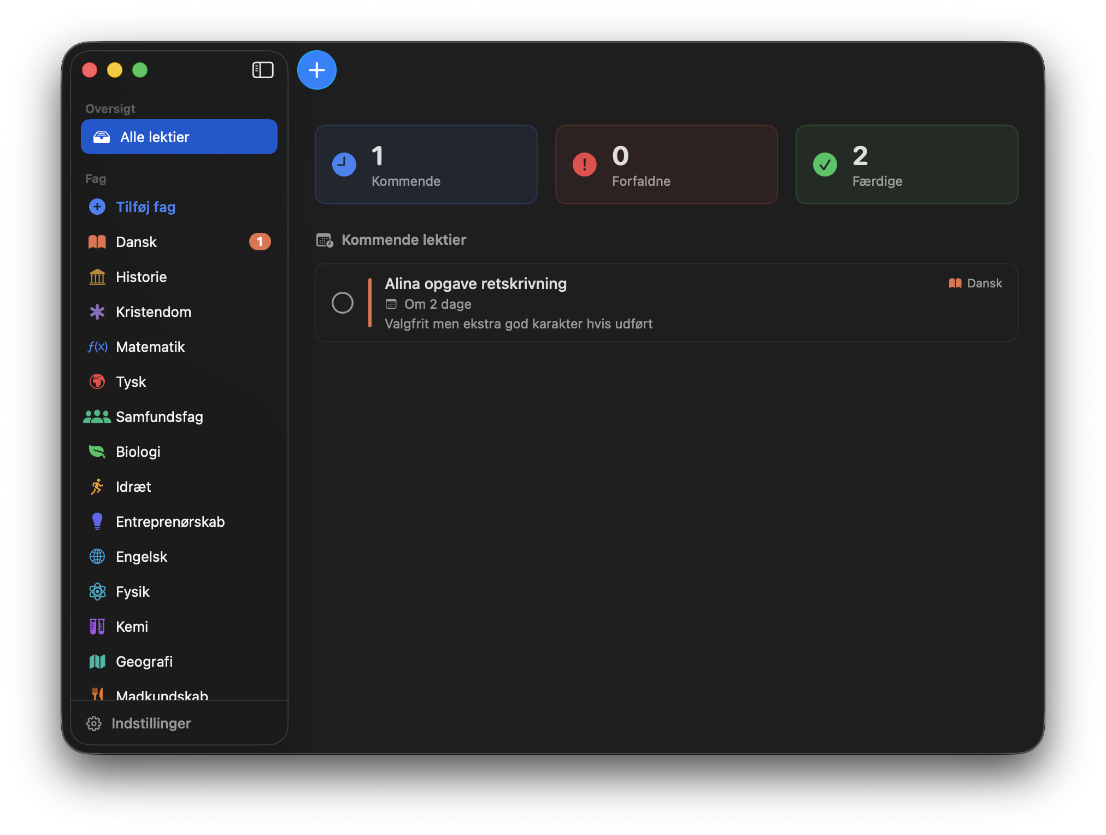Toggle the sidebar visibility icon
The width and height of the screenshot is (1106, 835).
click(x=262, y=69)
